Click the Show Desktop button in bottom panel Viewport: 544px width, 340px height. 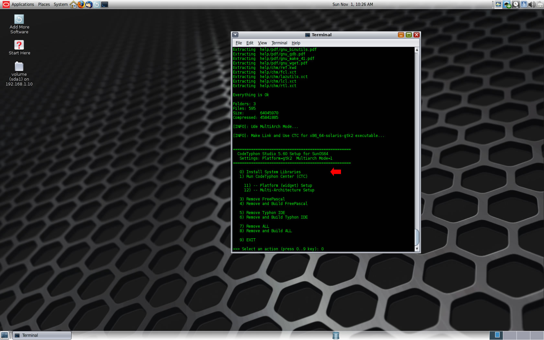coord(5,335)
